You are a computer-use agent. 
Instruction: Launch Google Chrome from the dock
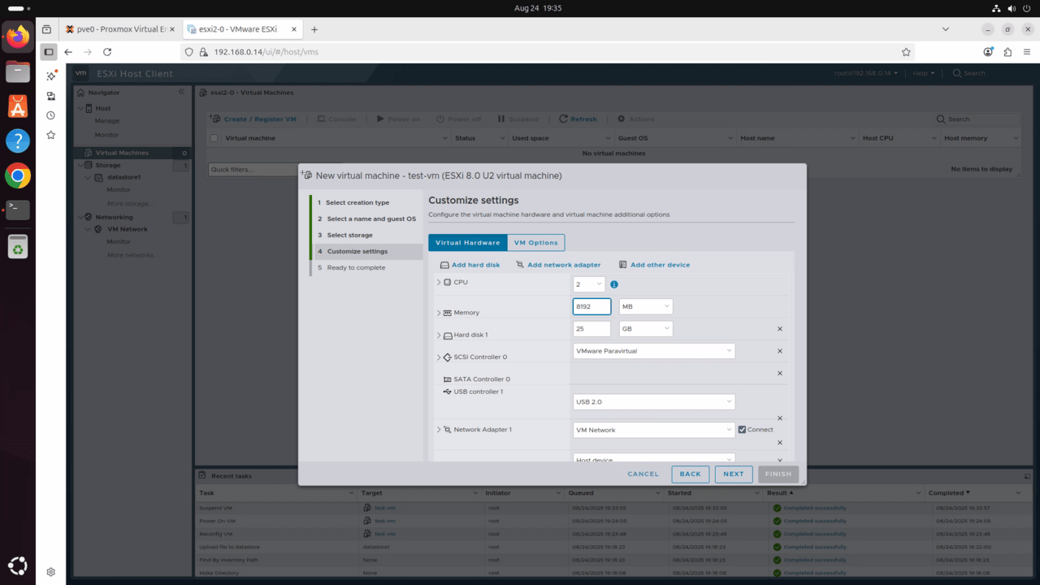[x=18, y=175]
